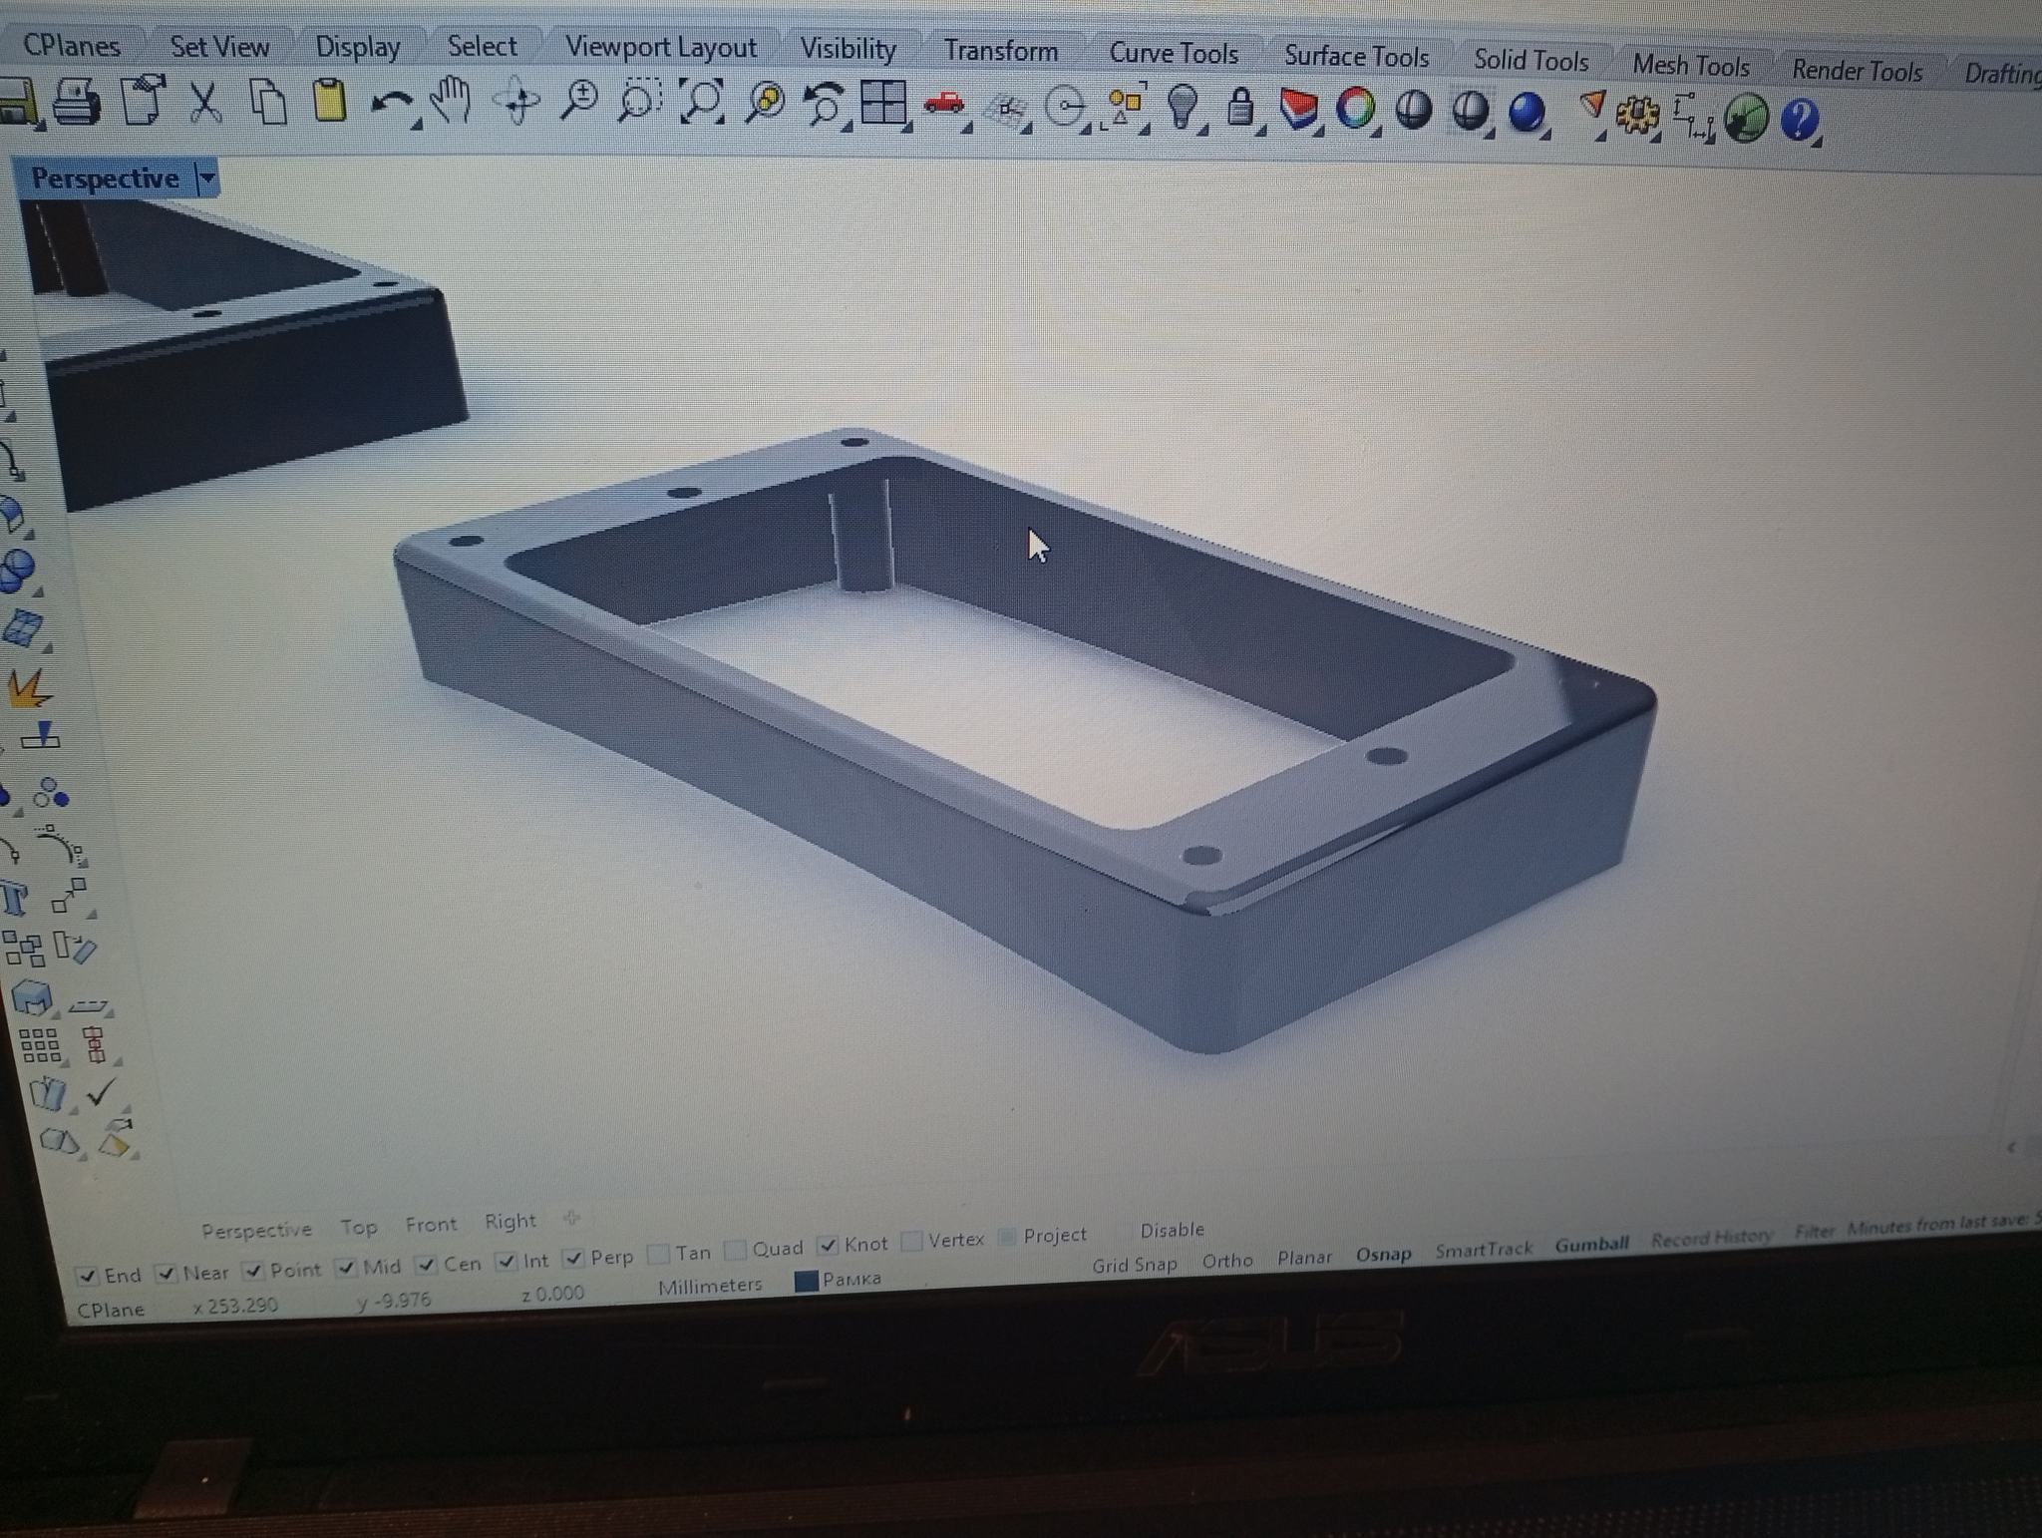The width and height of the screenshot is (2042, 1538).
Task: Expand the Millimeters units menu
Action: point(710,1286)
